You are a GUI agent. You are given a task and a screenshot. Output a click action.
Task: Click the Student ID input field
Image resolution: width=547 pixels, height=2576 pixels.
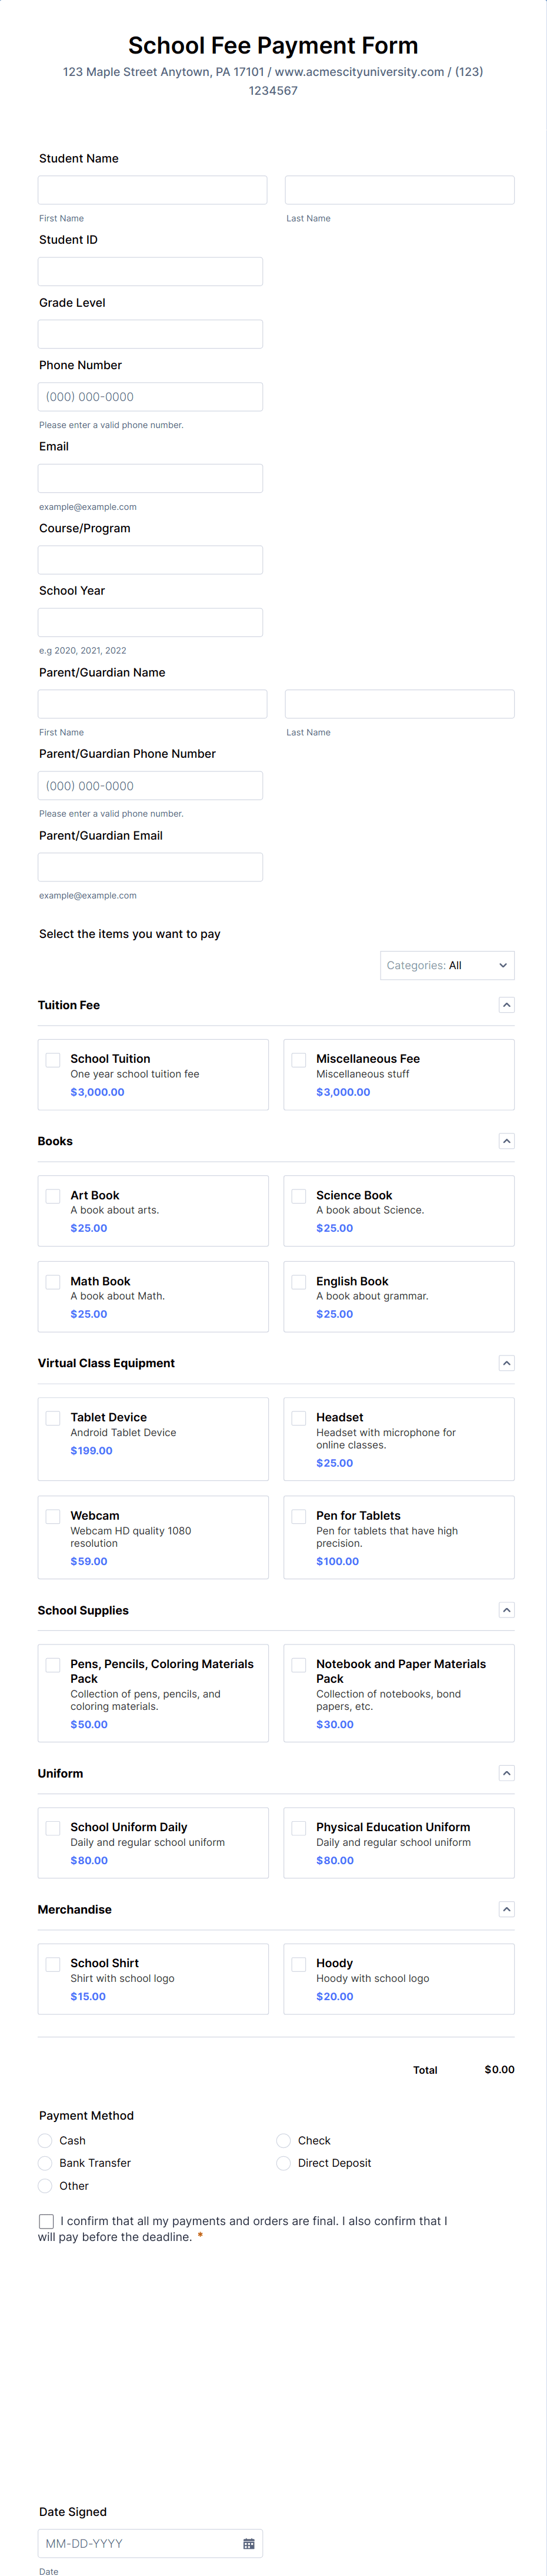[x=150, y=271]
